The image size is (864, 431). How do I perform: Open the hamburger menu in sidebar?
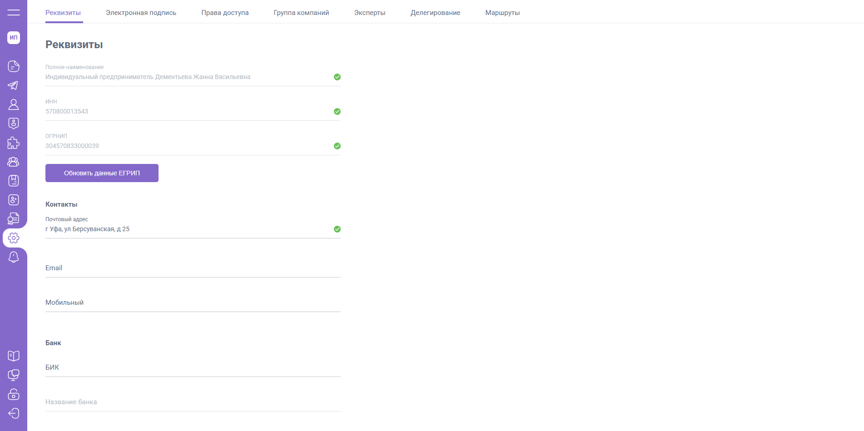coord(14,13)
